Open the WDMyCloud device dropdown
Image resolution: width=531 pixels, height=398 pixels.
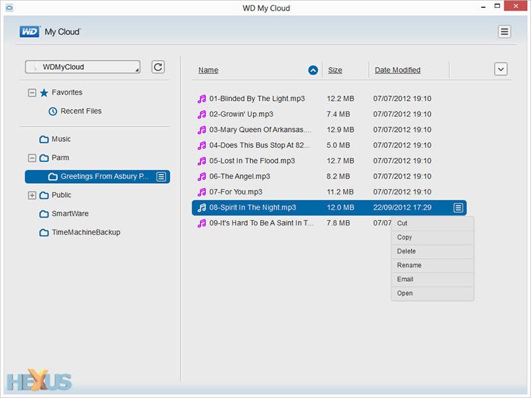point(82,67)
